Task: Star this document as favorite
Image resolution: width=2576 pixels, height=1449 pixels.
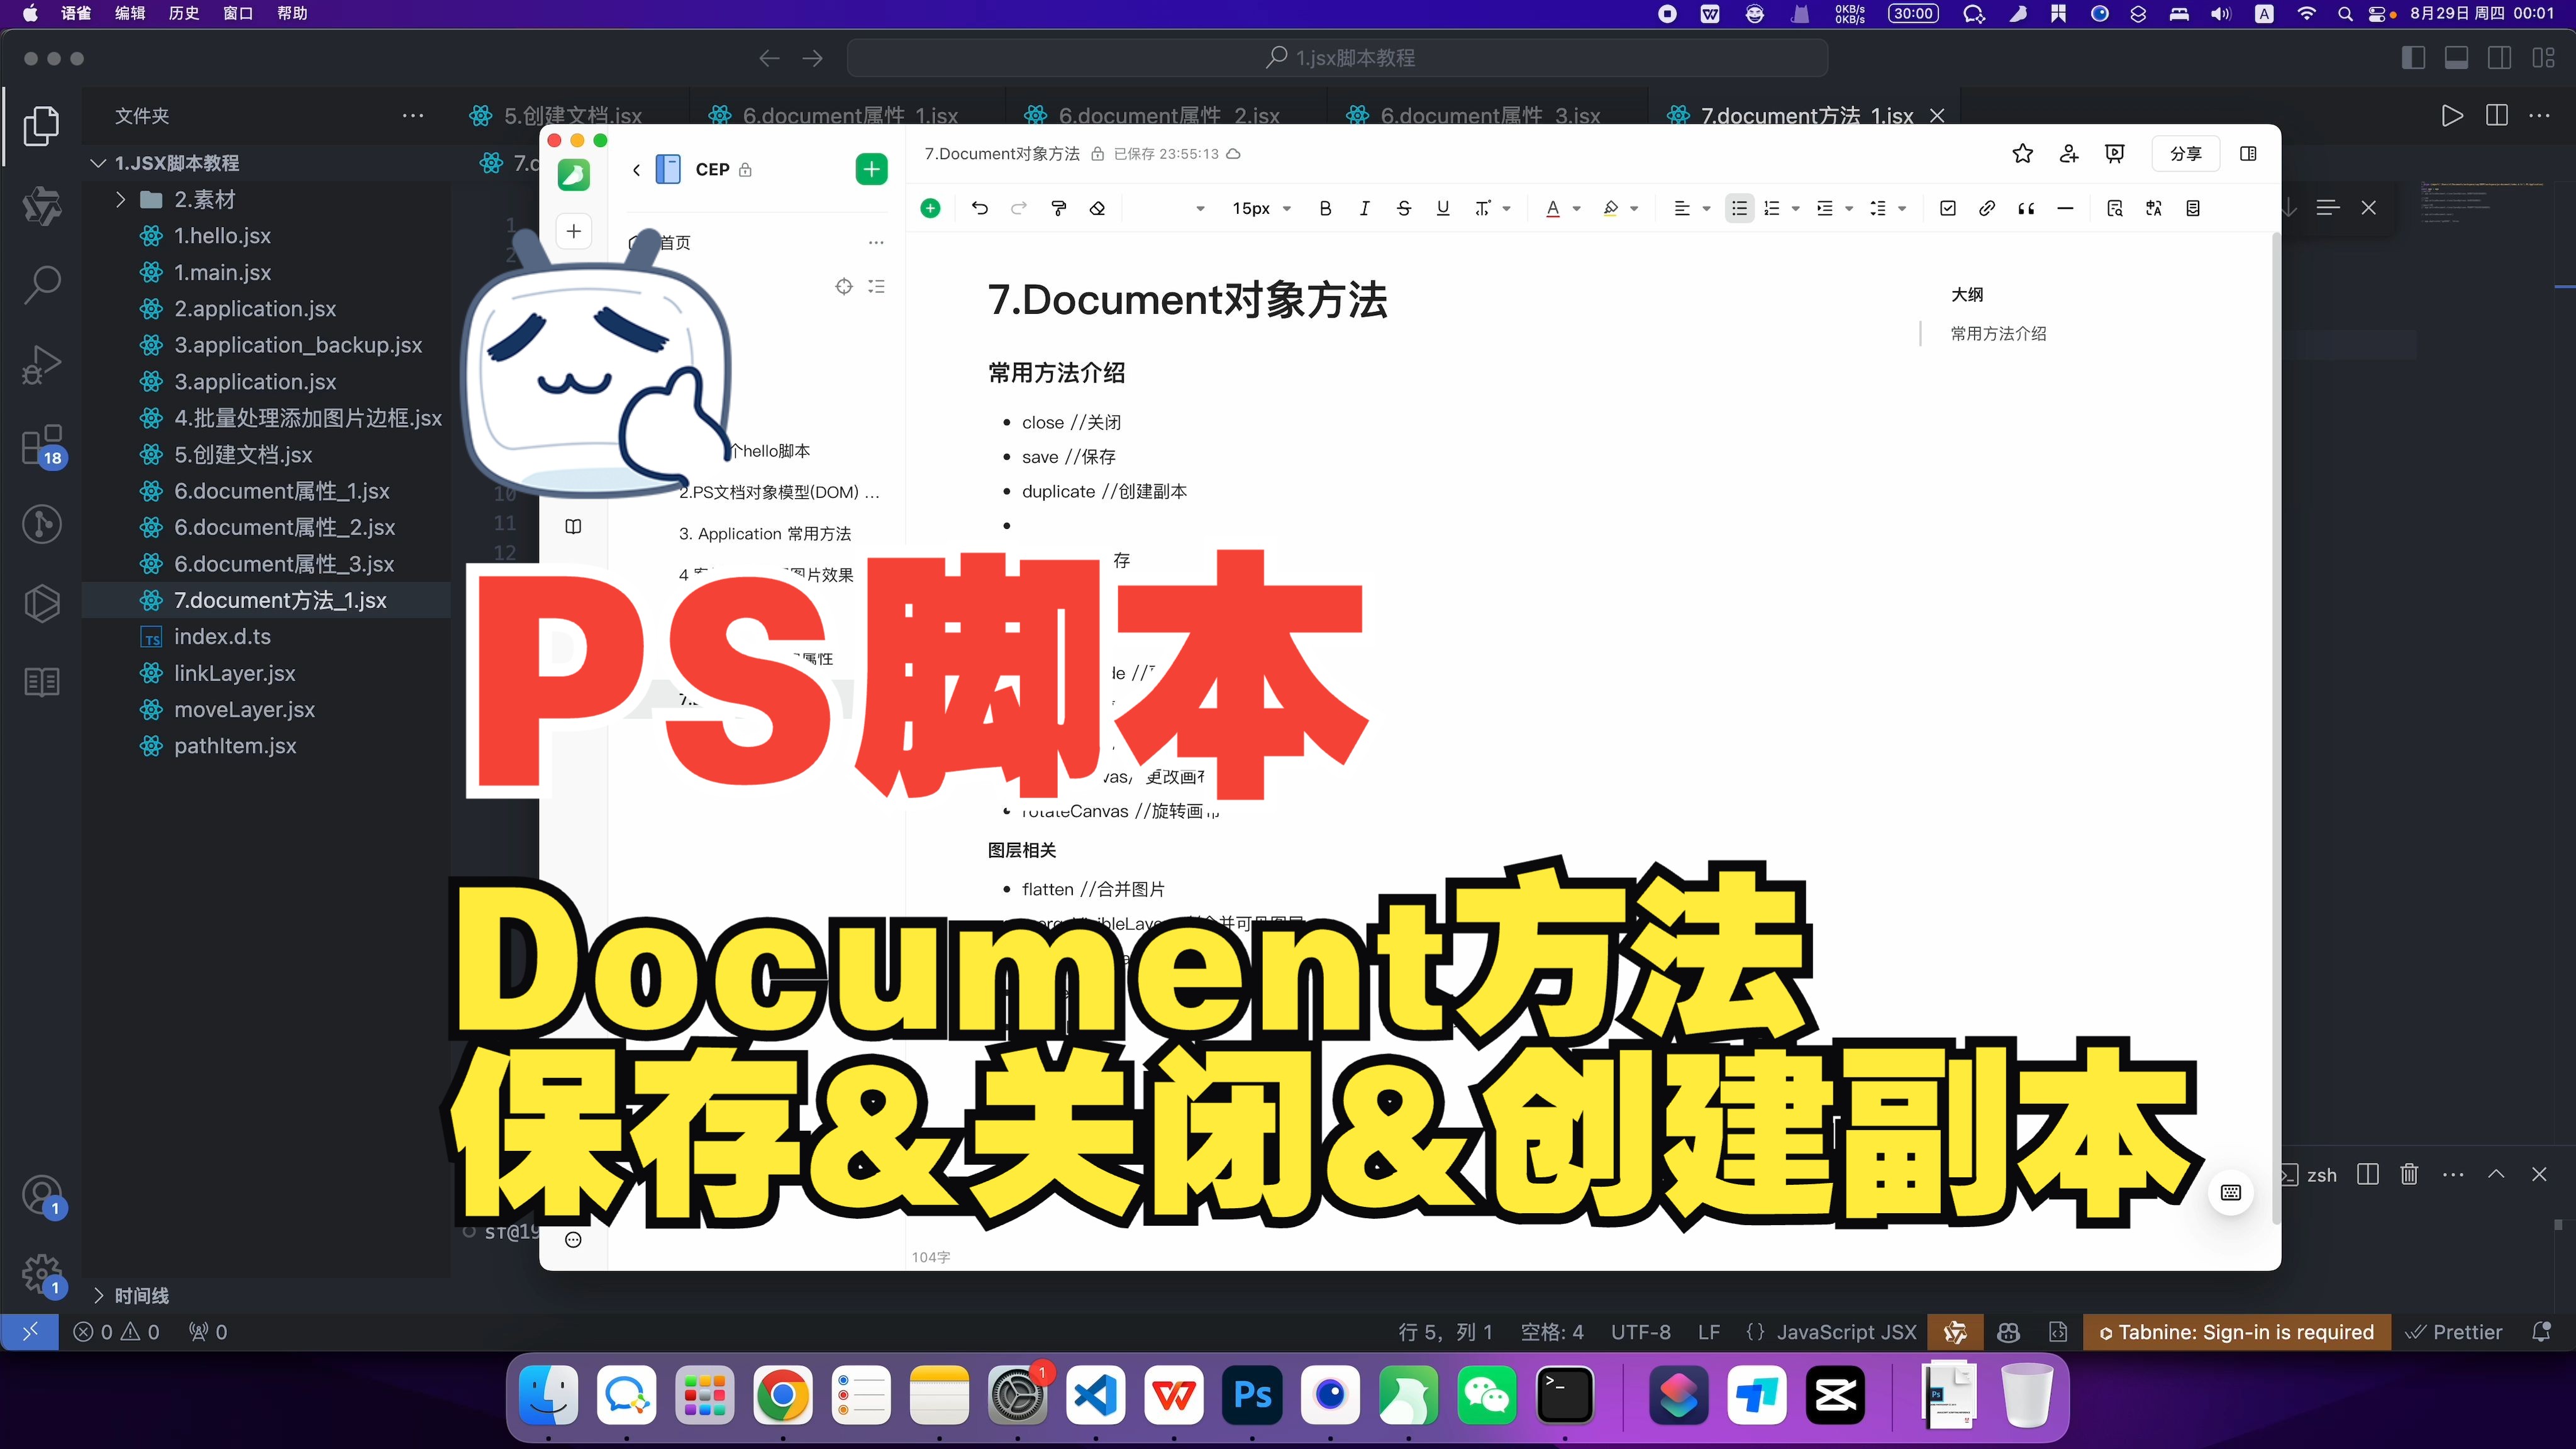Action: point(2022,153)
